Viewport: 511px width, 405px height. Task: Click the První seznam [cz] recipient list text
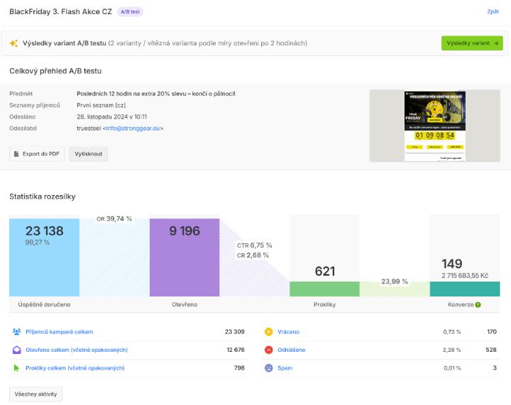[x=101, y=105]
